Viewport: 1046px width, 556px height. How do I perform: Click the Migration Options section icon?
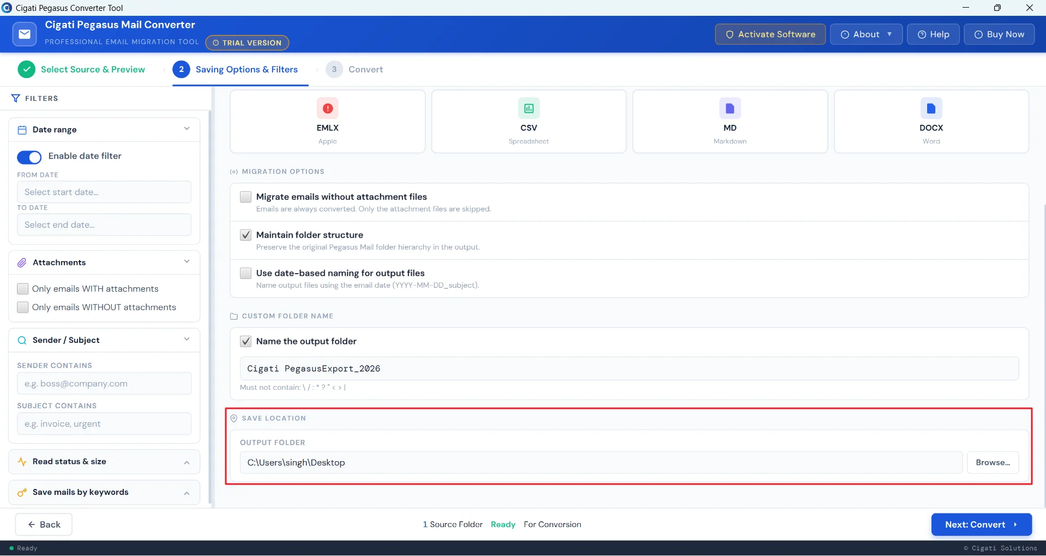point(234,172)
